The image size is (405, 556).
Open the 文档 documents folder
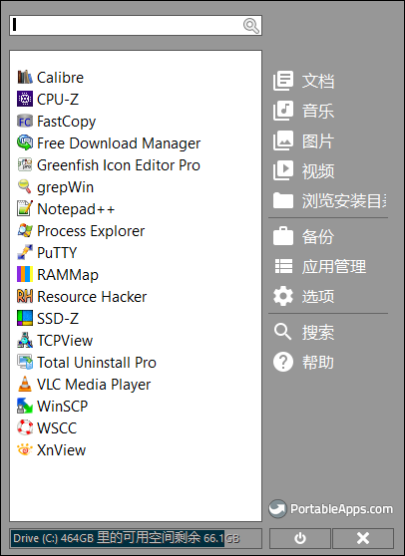[304, 81]
